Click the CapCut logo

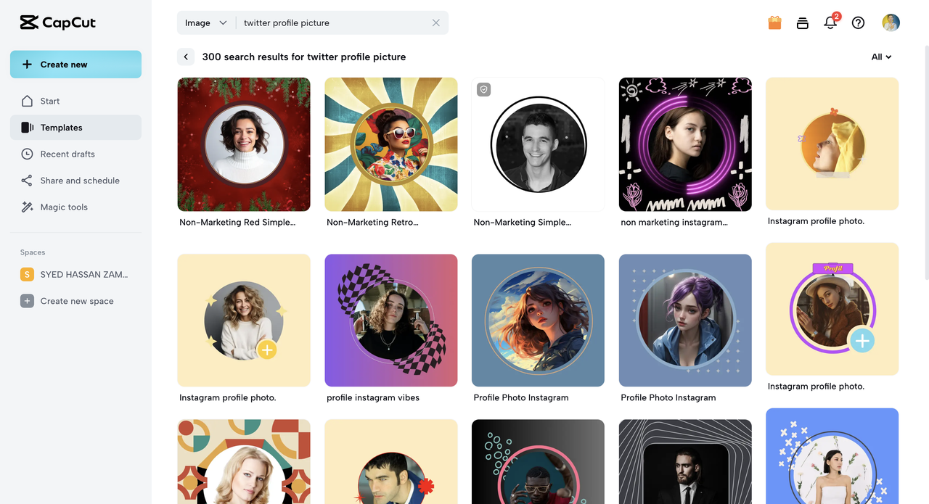[x=58, y=22]
